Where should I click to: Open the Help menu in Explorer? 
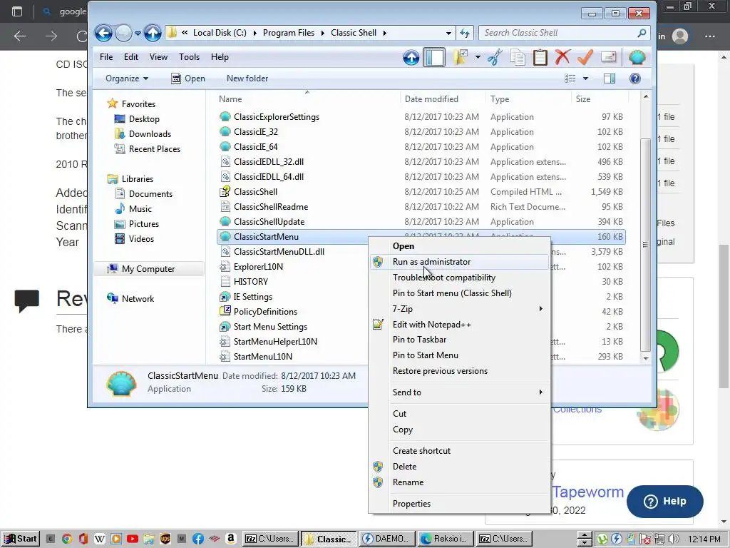point(220,57)
